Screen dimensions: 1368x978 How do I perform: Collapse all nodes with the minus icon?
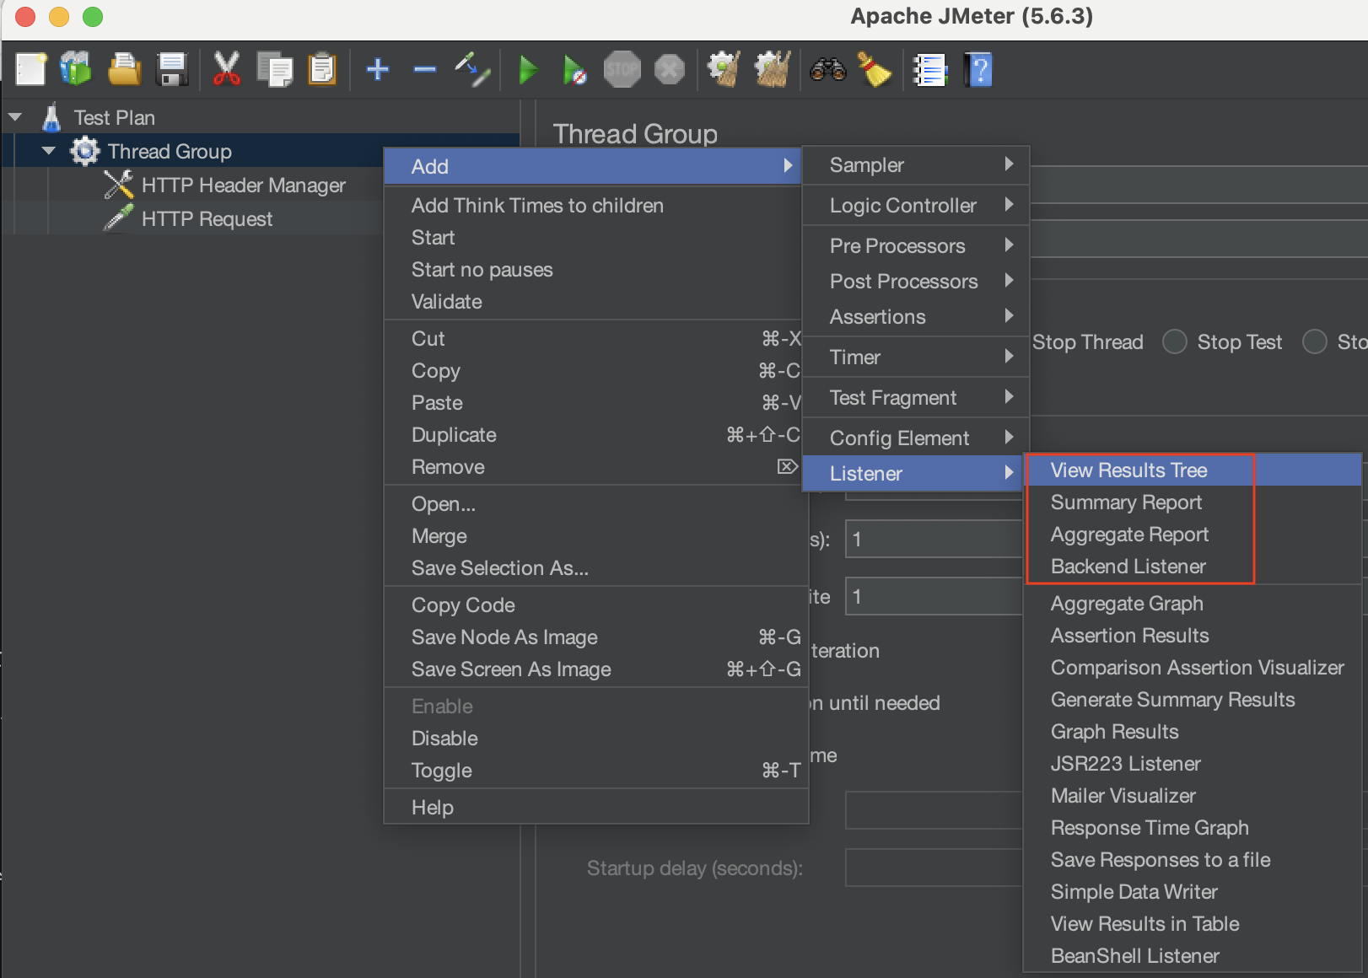(x=425, y=69)
